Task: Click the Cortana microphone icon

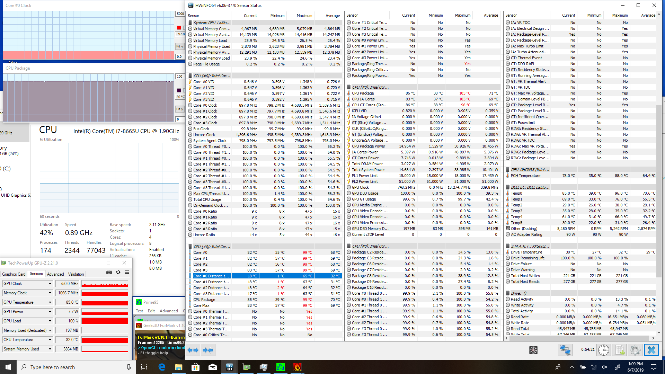Action: (128, 367)
